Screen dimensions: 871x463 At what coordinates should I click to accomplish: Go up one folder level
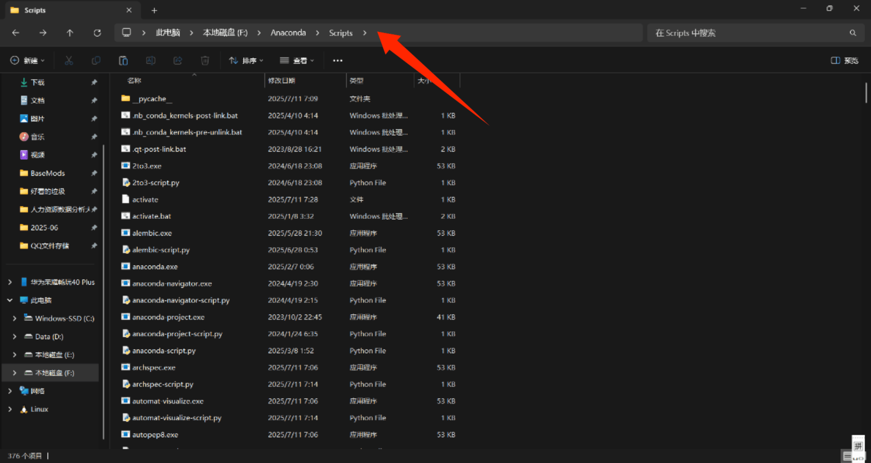[70, 33]
